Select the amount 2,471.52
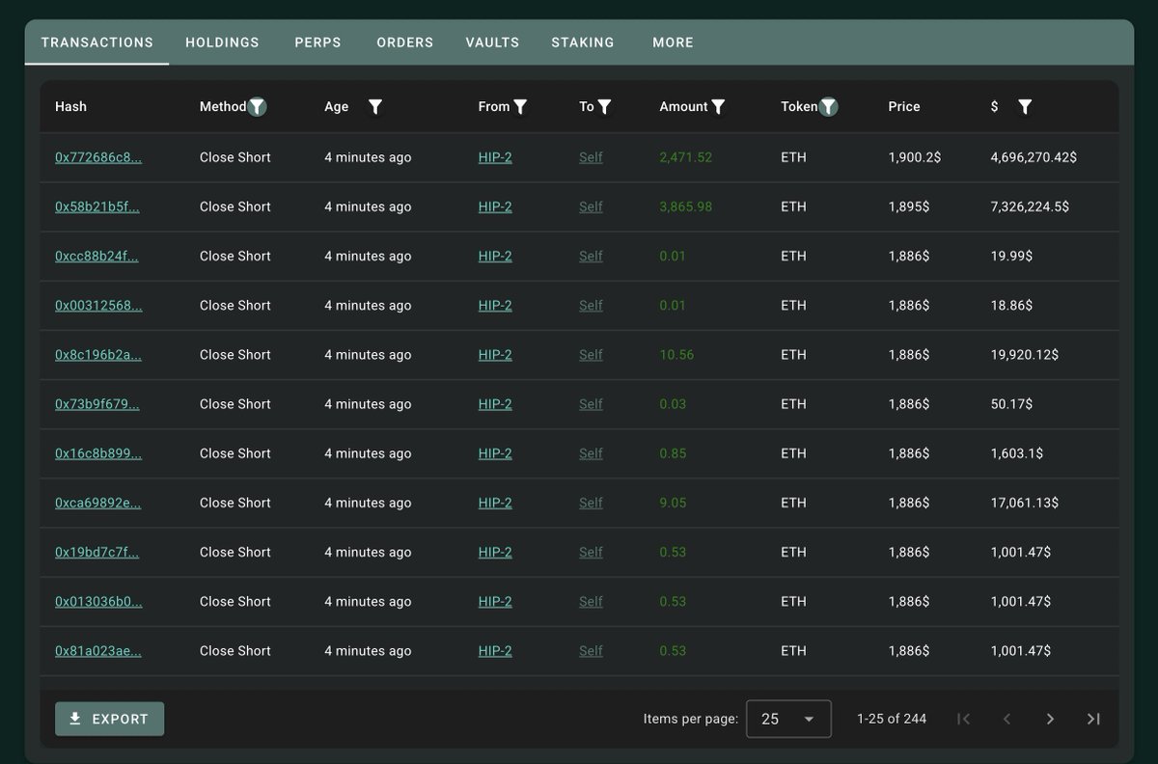The height and width of the screenshot is (764, 1158). [686, 157]
